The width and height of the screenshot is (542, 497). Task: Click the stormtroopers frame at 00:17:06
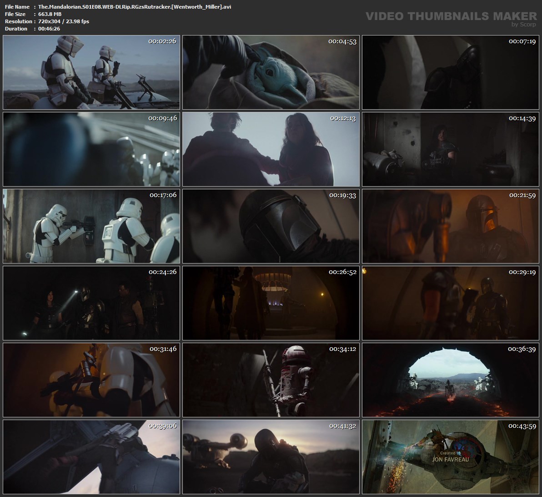pyautogui.click(x=91, y=226)
